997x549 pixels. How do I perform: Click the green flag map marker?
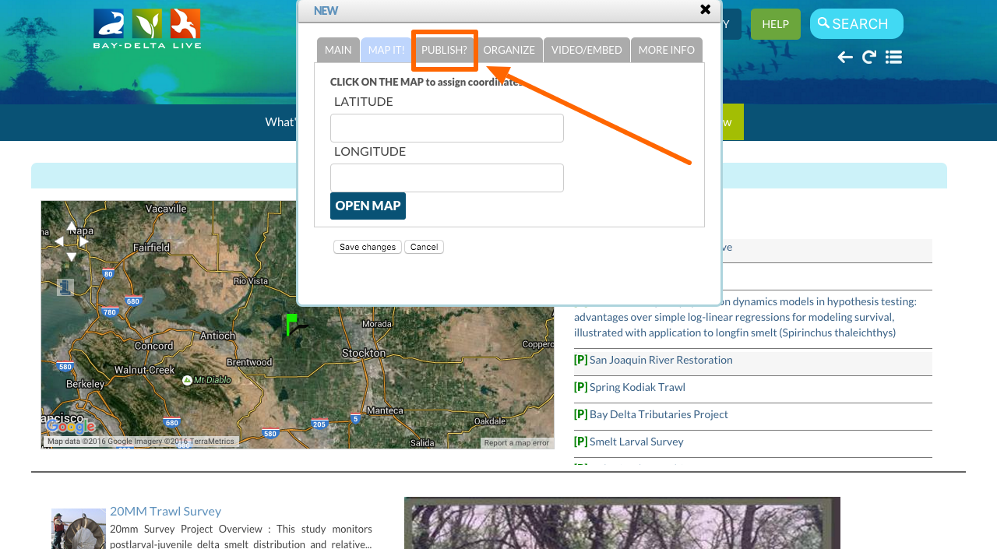pos(291,324)
